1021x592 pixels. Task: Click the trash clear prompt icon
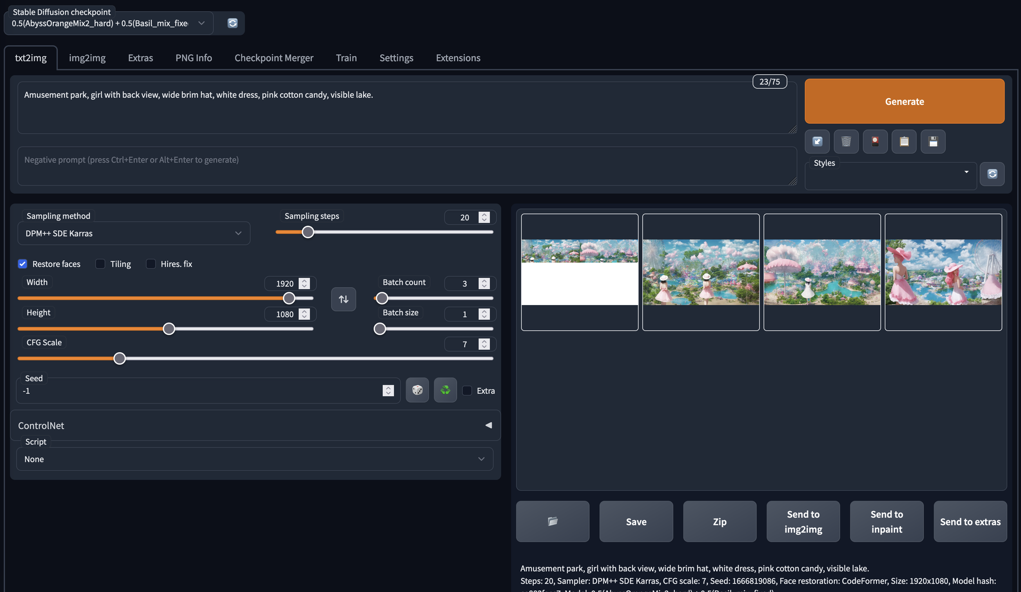(846, 141)
